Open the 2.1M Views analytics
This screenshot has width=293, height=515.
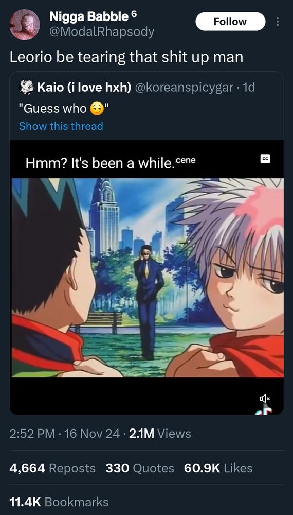click(160, 434)
